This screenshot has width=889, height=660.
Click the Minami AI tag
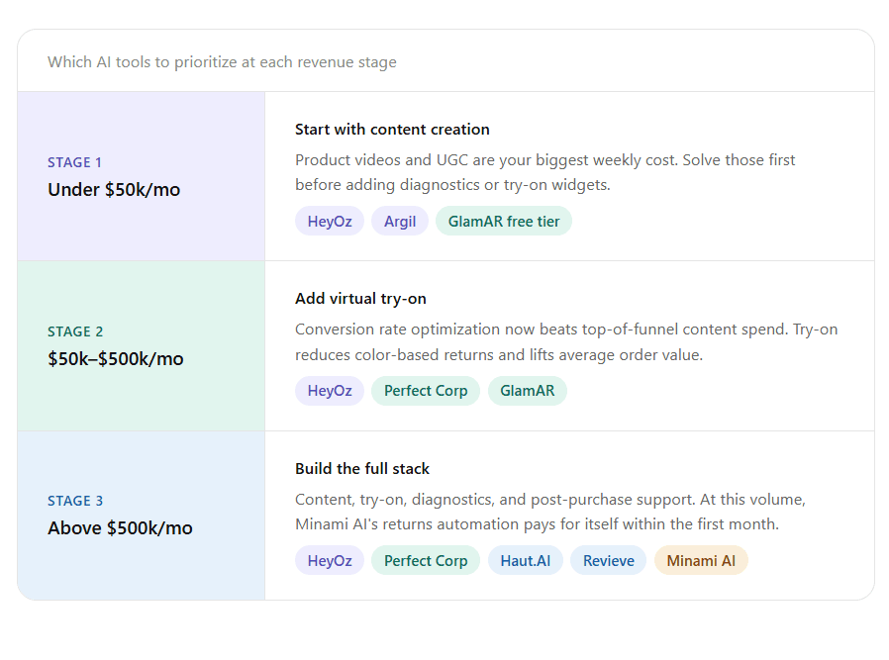click(x=701, y=561)
